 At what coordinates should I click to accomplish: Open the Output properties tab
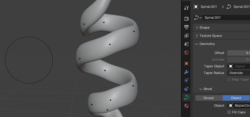click(186, 27)
